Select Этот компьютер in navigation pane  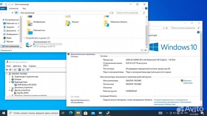[x=11, y=47]
